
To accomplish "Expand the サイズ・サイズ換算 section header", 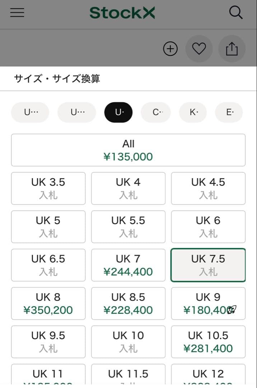I will [x=57, y=78].
